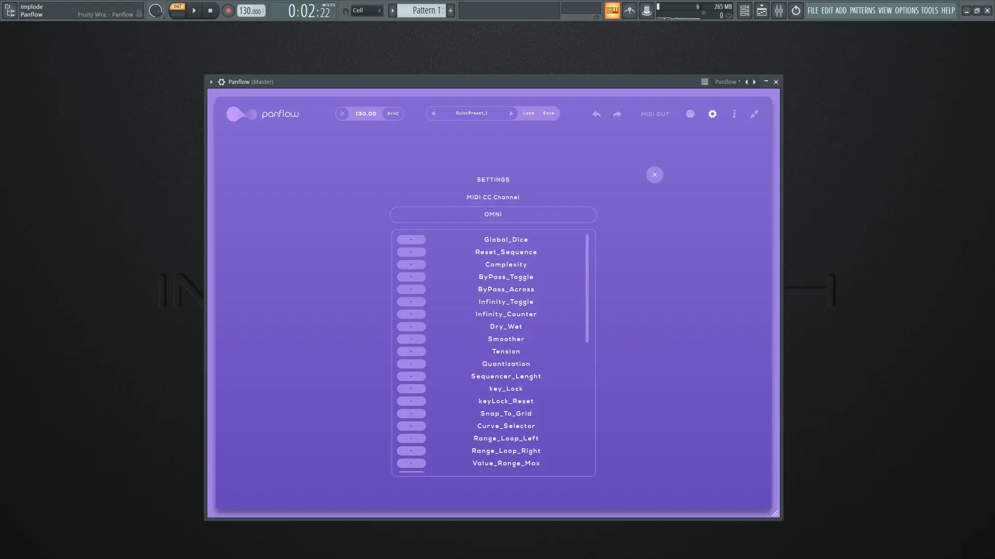
Task: Toggle the SYNC tempo button
Action: pyautogui.click(x=393, y=114)
